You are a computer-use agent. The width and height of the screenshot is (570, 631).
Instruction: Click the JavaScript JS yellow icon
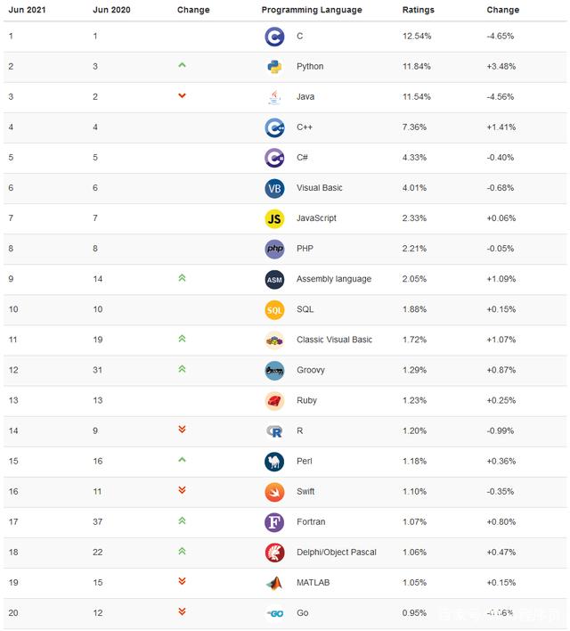pos(274,218)
